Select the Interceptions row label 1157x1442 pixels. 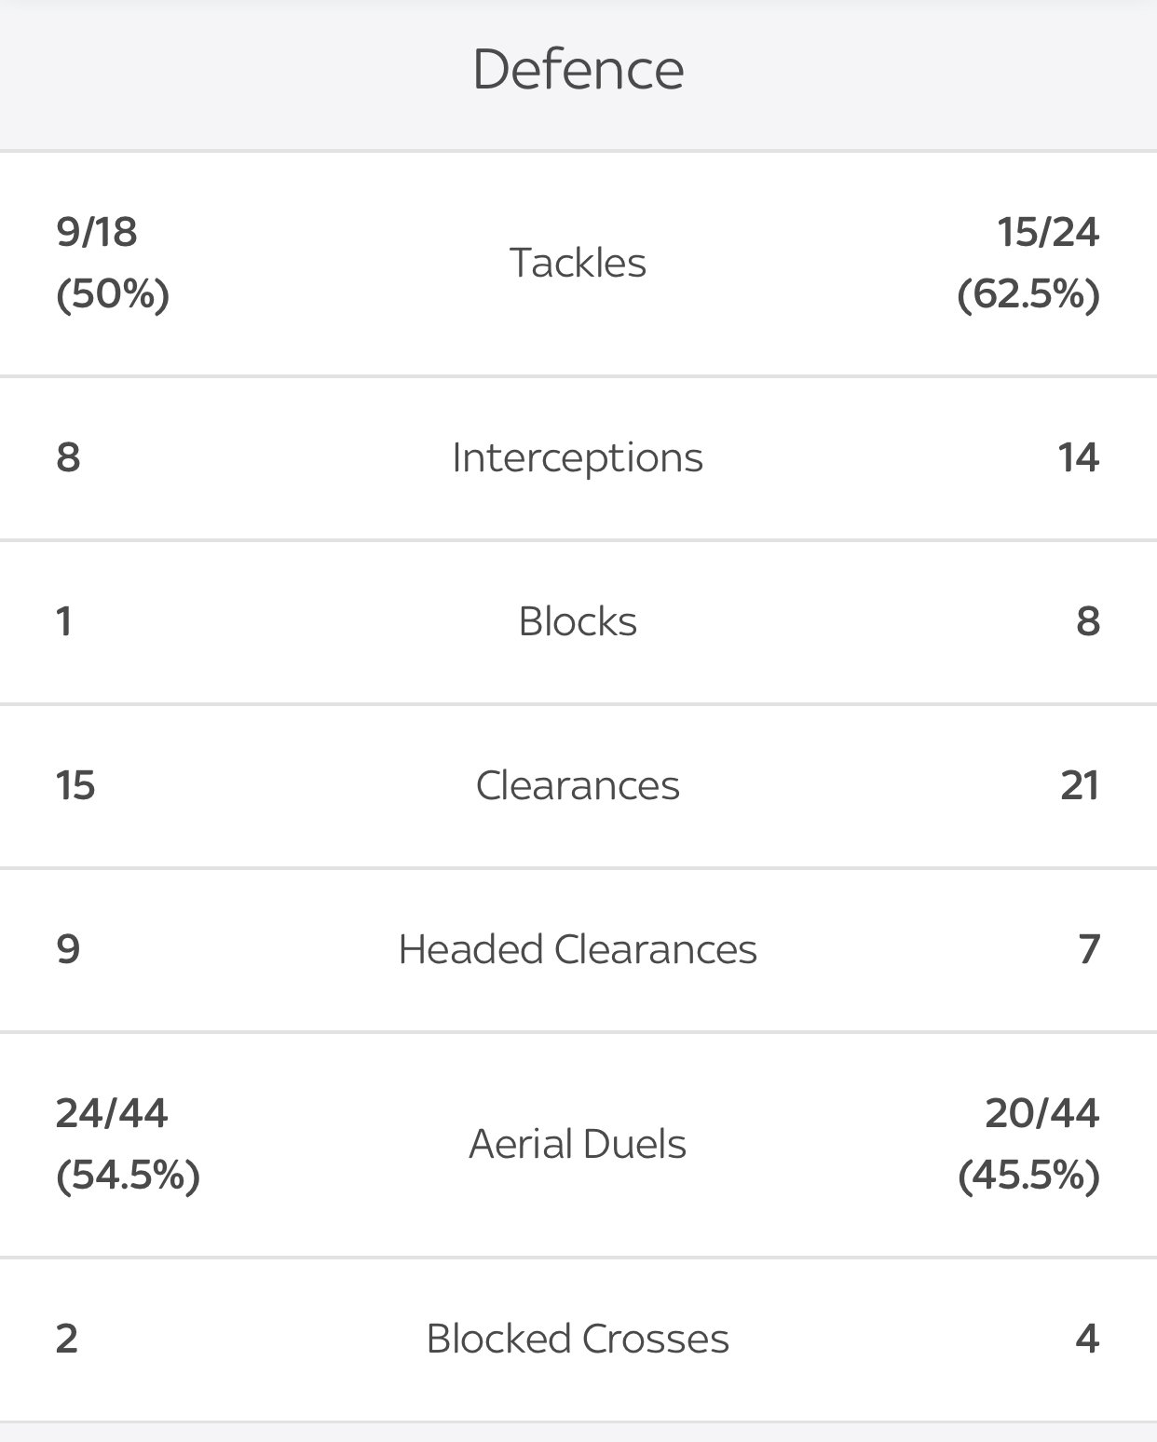[x=578, y=457]
